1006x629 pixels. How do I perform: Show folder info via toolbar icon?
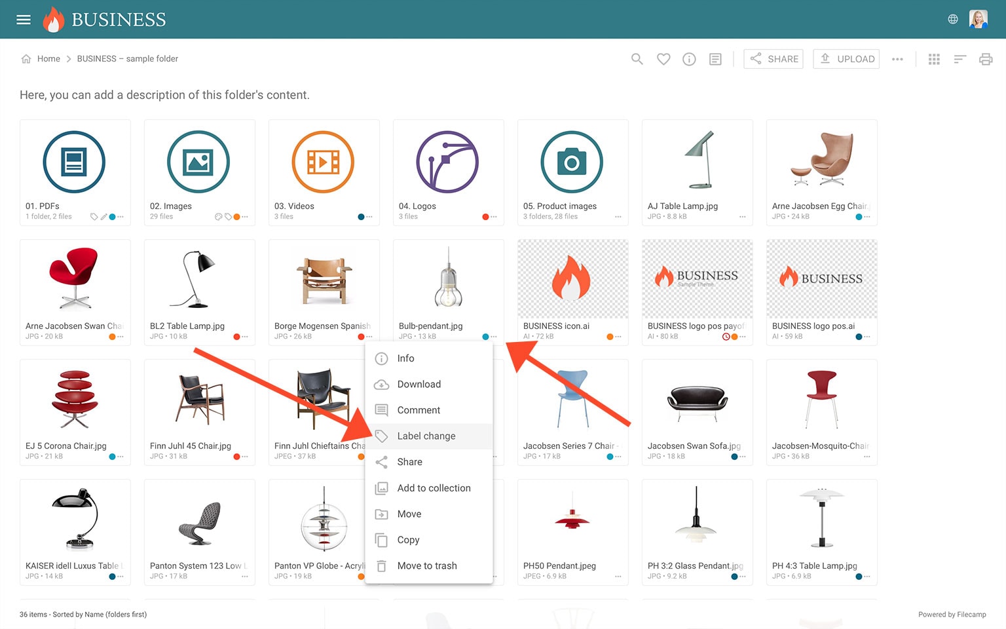tap(689, 59)
